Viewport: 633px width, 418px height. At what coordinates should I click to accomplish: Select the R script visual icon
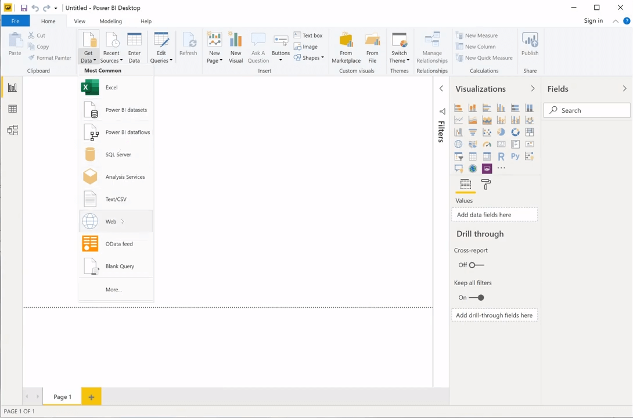(501, 157)
